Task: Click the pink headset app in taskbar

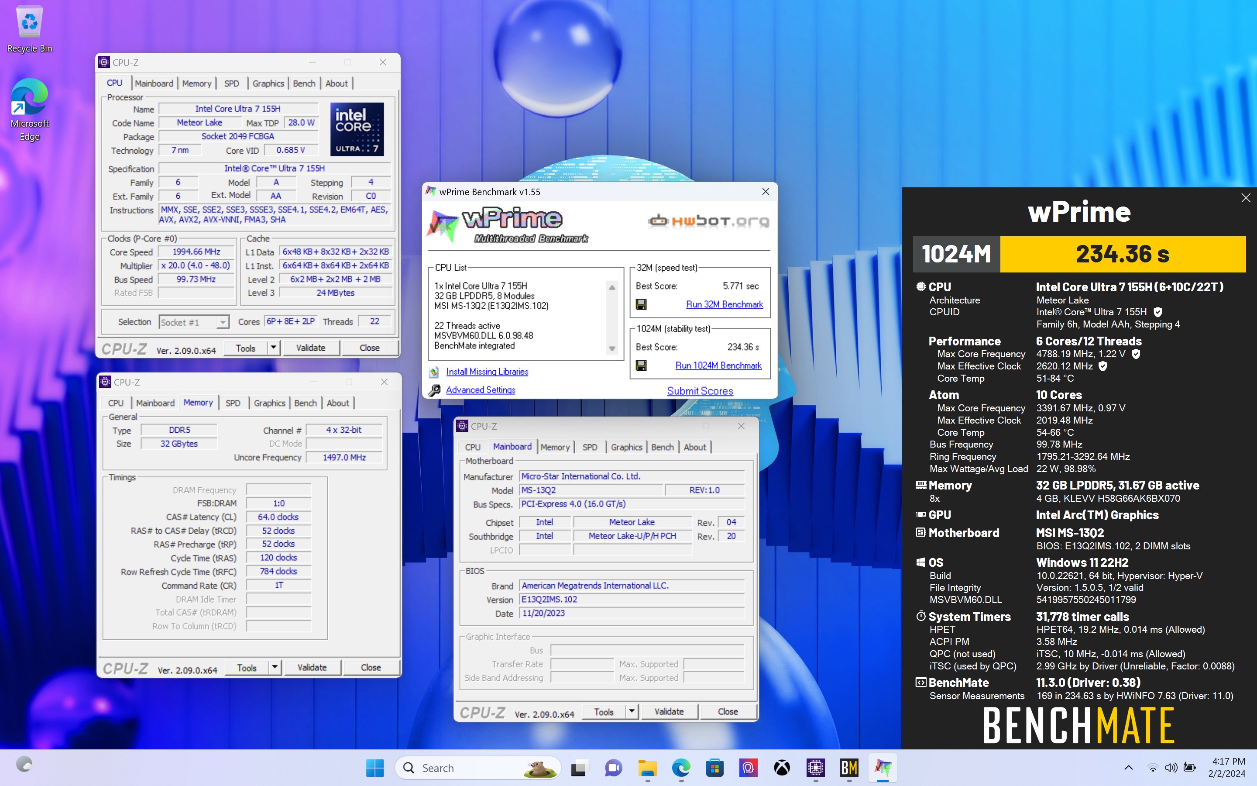Action: tap(749, 768)
